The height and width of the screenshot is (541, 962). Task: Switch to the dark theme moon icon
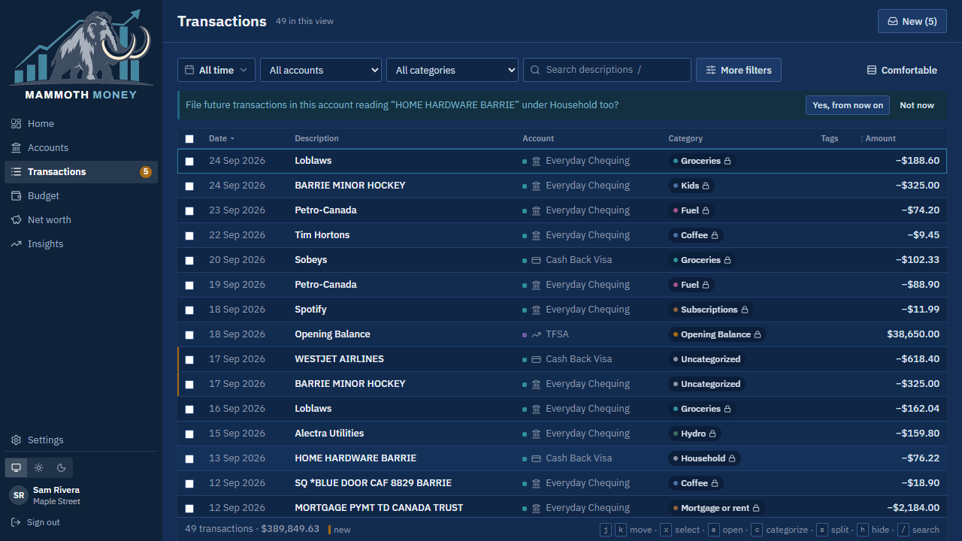coord(62,467)
